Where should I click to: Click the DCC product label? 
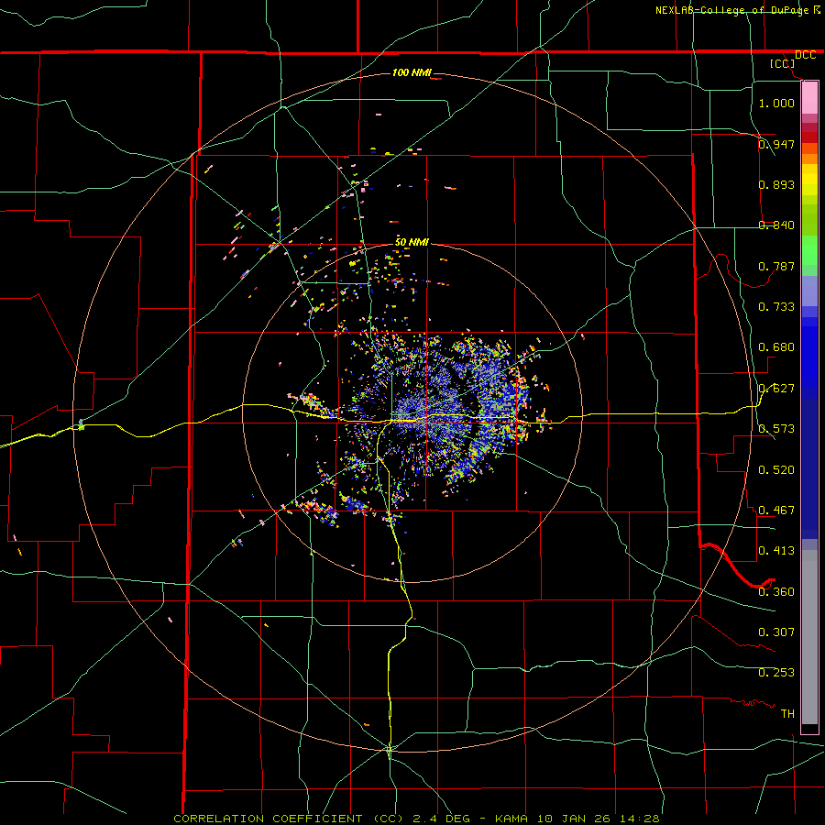click(x=805, y=55)
